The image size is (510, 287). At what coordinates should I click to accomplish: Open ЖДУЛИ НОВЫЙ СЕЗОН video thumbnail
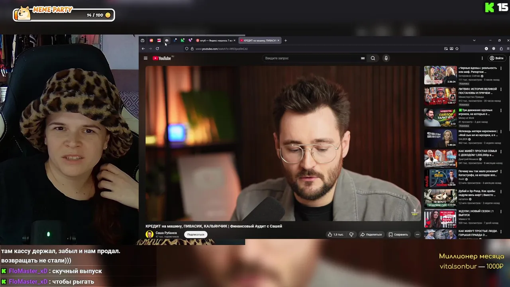coord(440,218)
